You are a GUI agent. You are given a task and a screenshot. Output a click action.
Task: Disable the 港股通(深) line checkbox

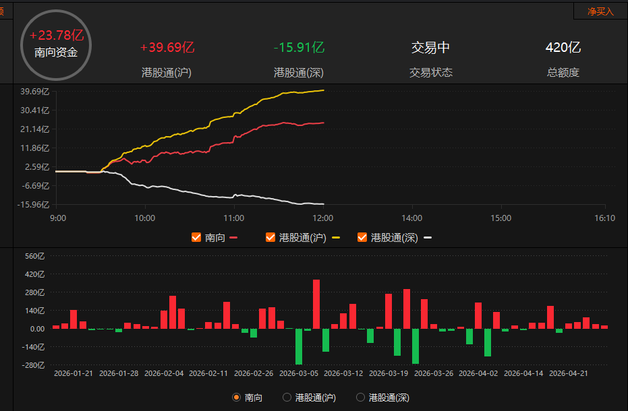click(x=362, y=237)
